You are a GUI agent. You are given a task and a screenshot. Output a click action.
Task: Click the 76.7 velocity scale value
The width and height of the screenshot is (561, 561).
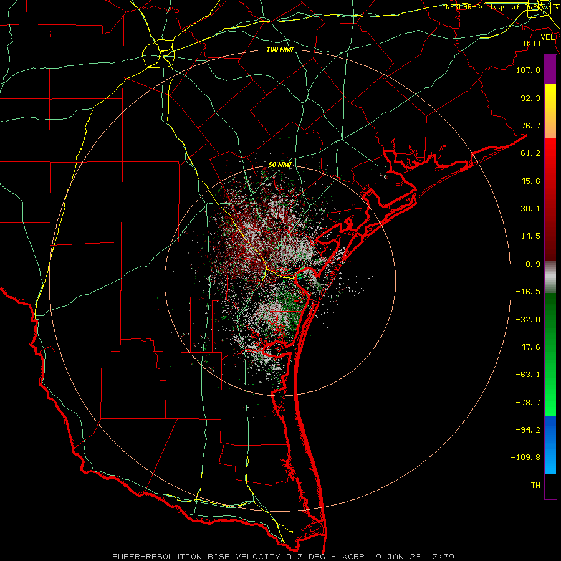(x=530, y=125)
